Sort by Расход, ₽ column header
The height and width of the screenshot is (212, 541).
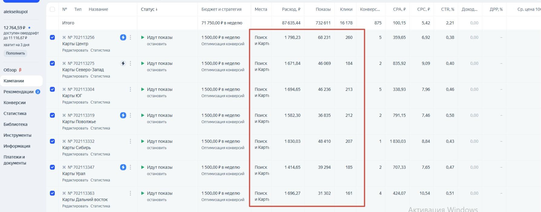pos(291,9)
